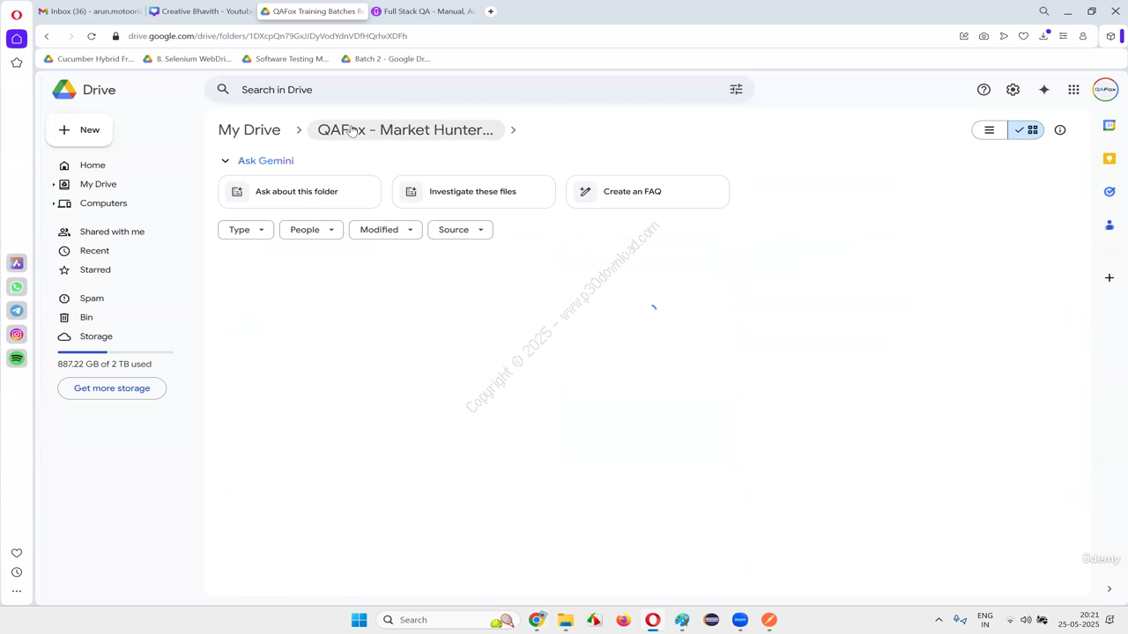
Task: Expand the truncated breadcrumb arrow
Action: click(x=513, y=130)
